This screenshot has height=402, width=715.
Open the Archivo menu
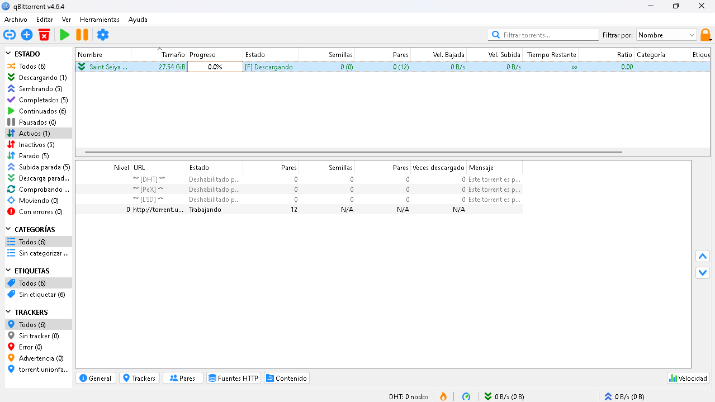[x=16, y=20]
